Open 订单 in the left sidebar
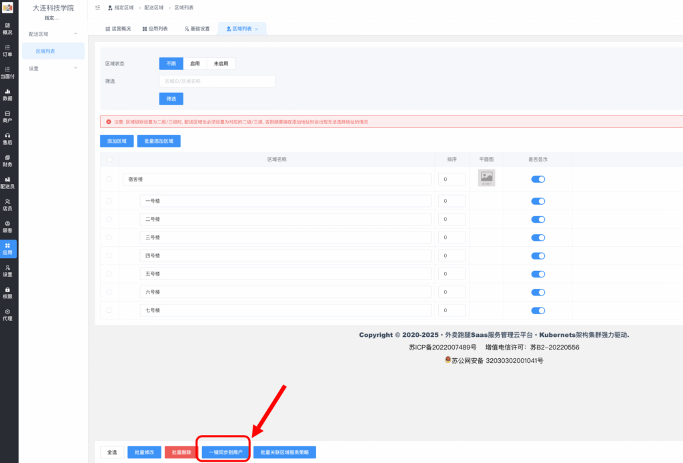 [x=7, y=51]
